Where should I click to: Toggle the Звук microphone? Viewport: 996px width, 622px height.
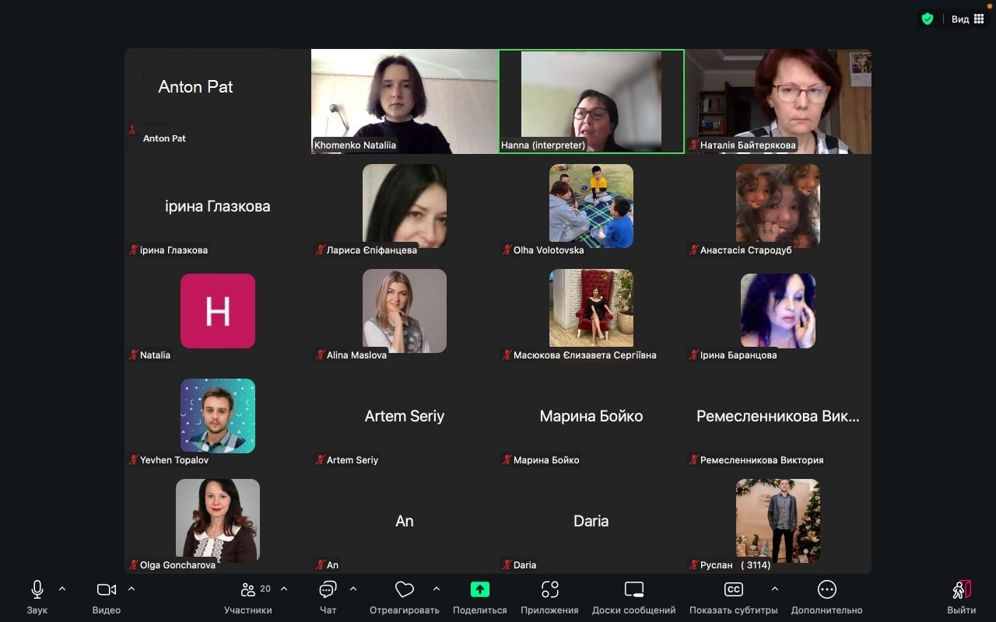tap(37, 590)
